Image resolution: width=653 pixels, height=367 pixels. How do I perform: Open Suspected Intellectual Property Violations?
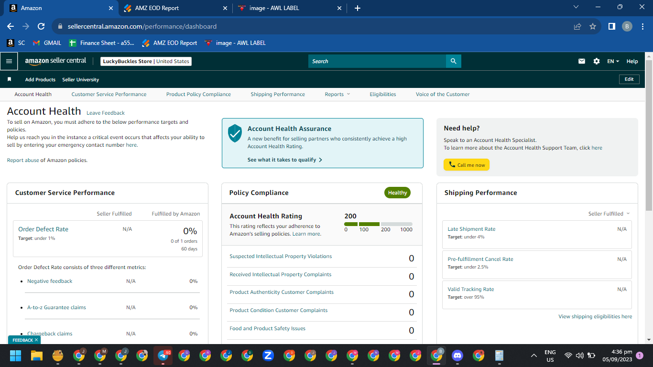point(281,256)
